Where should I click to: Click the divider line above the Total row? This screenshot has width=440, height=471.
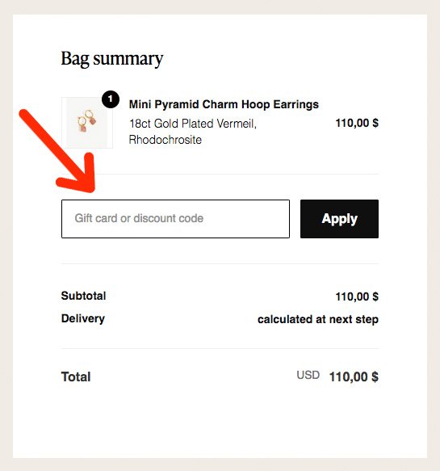[x=220, y=348]
